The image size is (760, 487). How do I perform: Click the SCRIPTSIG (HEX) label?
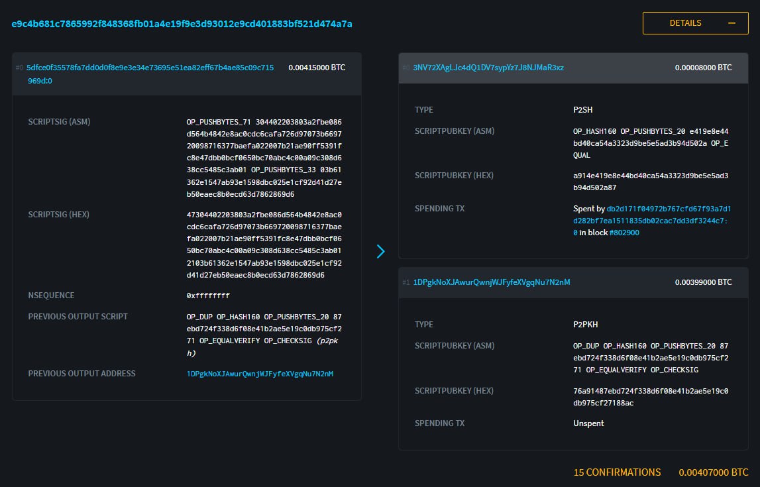click(x=59, y=215)
